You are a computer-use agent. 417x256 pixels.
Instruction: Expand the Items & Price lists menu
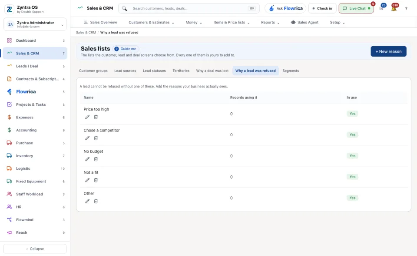(x=232, y=22)
